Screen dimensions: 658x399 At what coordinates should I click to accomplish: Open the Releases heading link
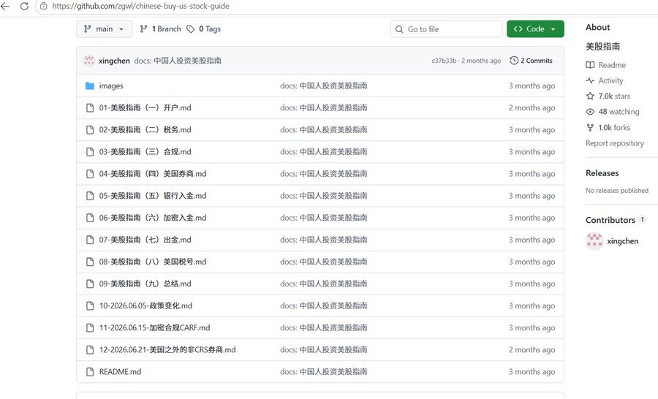tap(602, 173)
